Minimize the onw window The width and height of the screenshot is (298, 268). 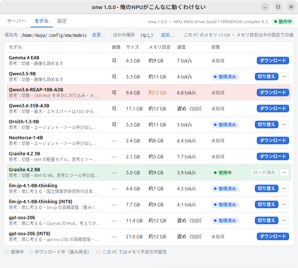[265, 7]
